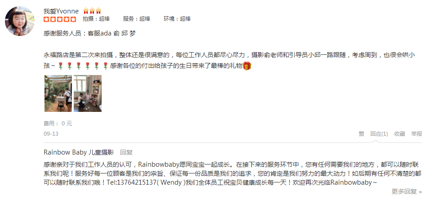Click the 环境：超棒 rating label
This screenshot has height=204, width=428.
tap(177, 19)
